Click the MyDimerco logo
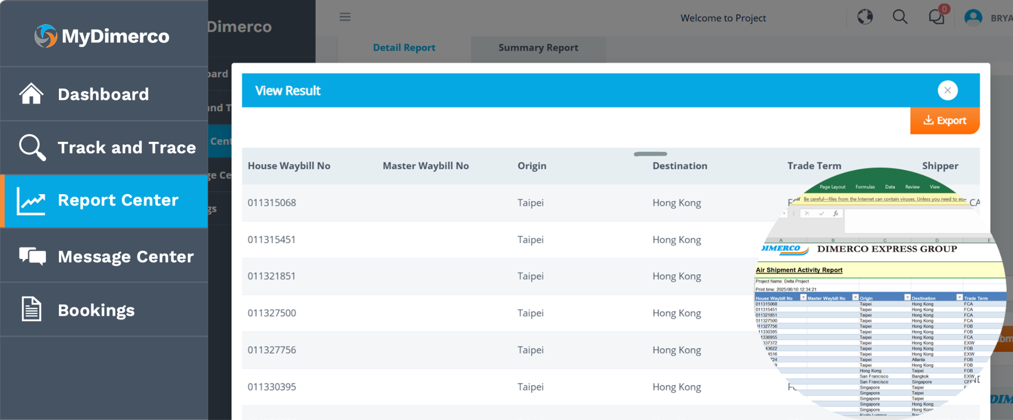This screenshot has width=1013, height=420. pos(102,36)
